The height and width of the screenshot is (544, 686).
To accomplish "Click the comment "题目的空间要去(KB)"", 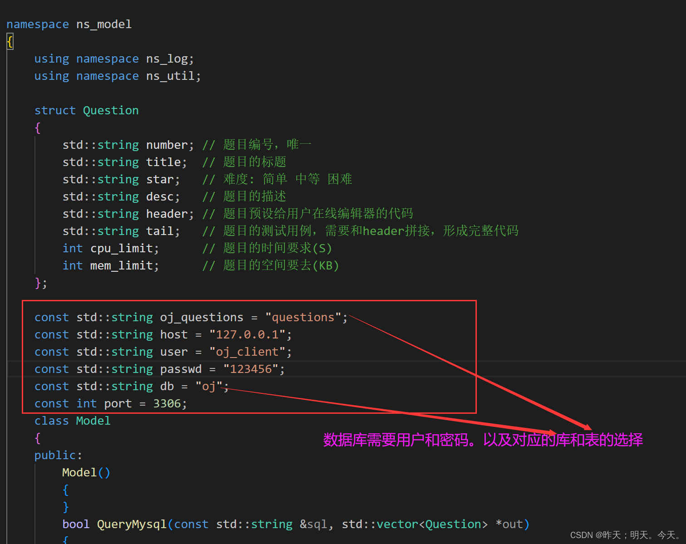I will [x=270, y=265].
